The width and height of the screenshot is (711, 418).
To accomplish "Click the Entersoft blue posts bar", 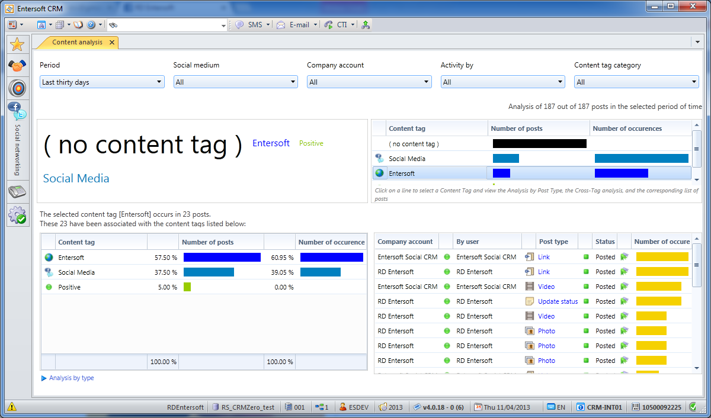I will (222, 258).
